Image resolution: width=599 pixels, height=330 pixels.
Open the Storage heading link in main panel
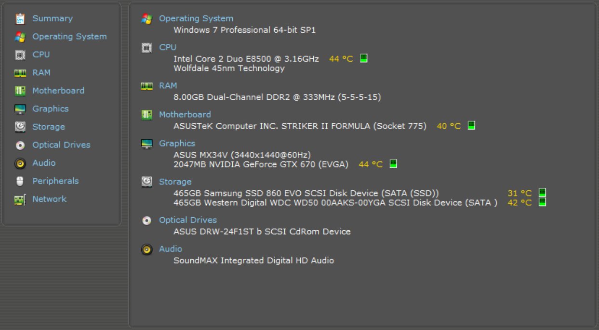point(175,182)
